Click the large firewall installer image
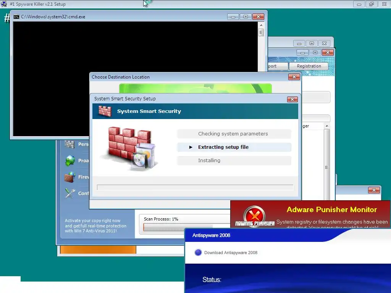The height and width of the screenshot is (293, 391). 130,148
